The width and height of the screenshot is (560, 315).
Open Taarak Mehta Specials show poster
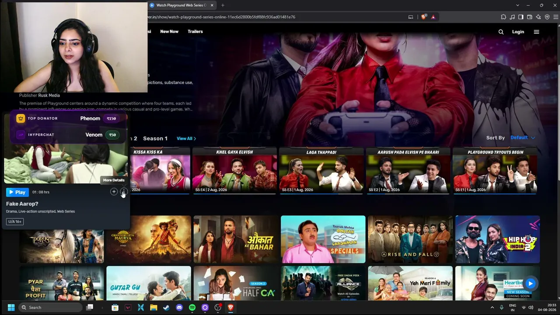click(323, 239)
